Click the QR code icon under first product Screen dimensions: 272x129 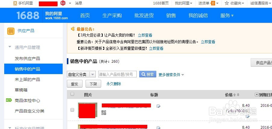coord(104,113)
